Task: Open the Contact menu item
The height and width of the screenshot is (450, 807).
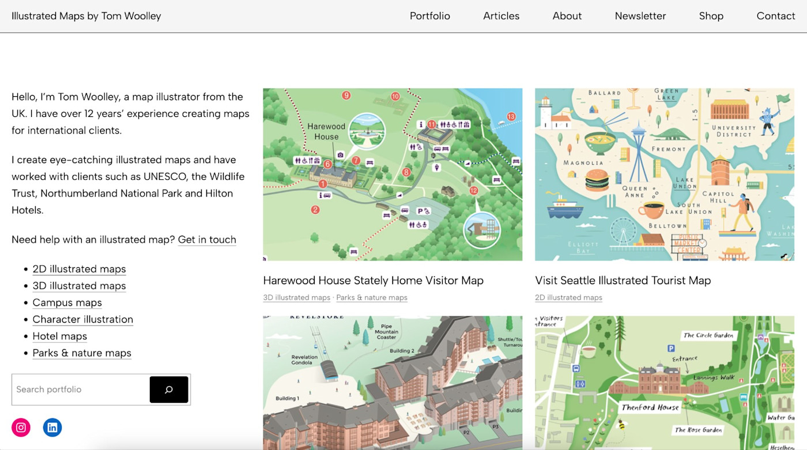Action: pyautogui.click(x=776, y=16)
